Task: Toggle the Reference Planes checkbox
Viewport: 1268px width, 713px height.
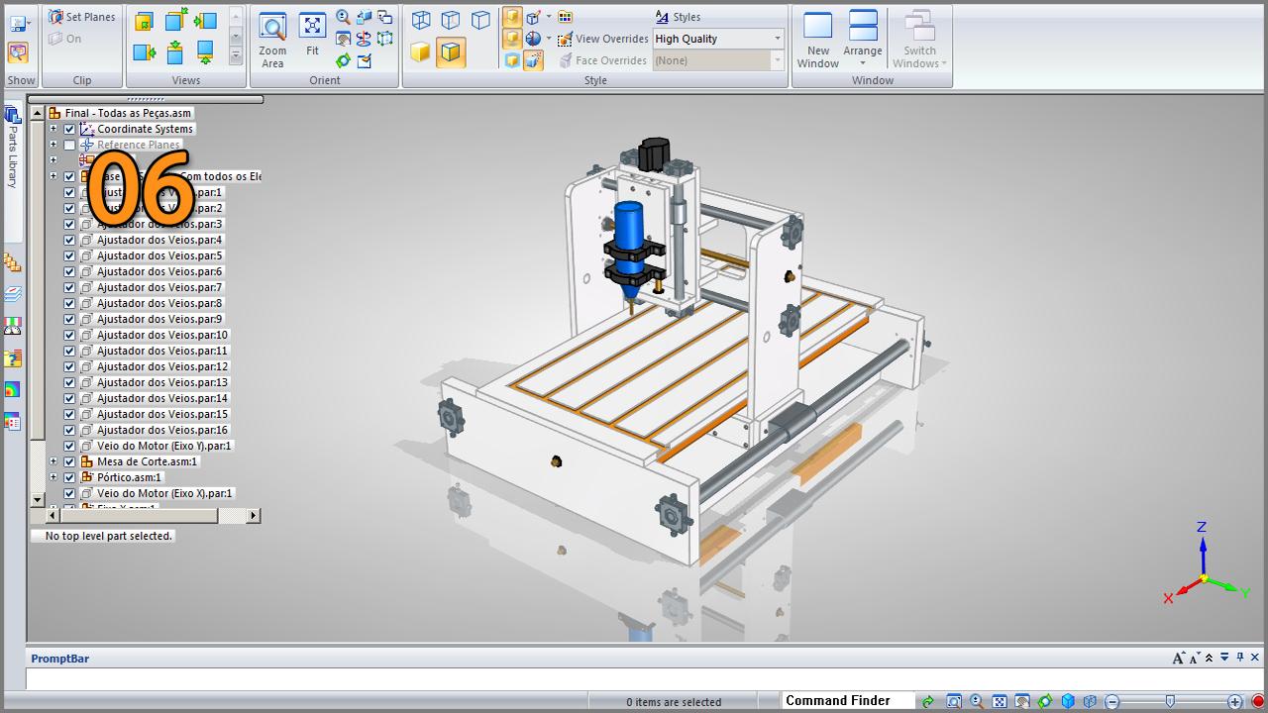Action: (69, 145)
